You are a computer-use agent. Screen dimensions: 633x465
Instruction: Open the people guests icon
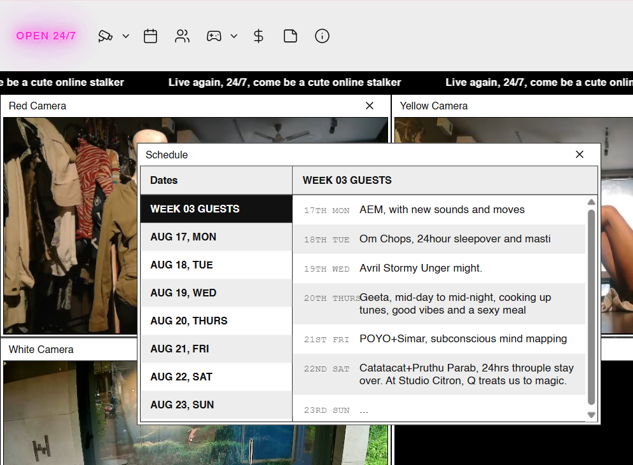[182, 36]
